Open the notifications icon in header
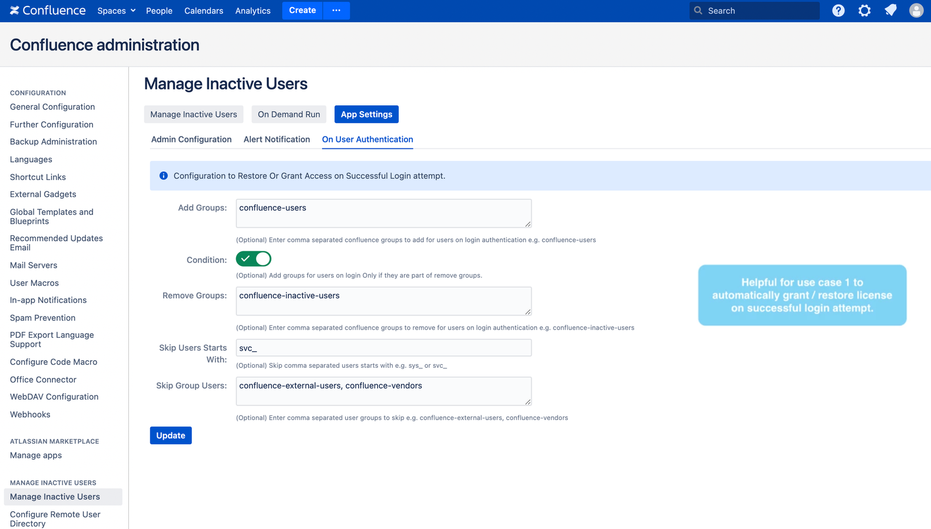 pyautogui.click(x=890, y=11)
